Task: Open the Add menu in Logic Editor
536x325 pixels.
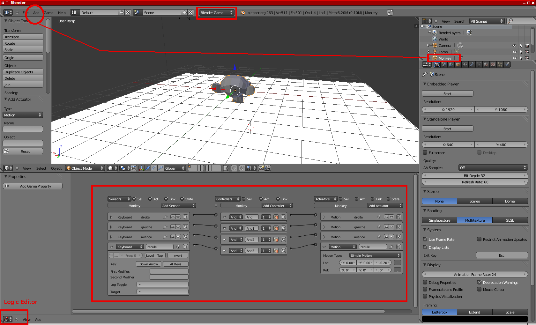Action: coord(38,319)
